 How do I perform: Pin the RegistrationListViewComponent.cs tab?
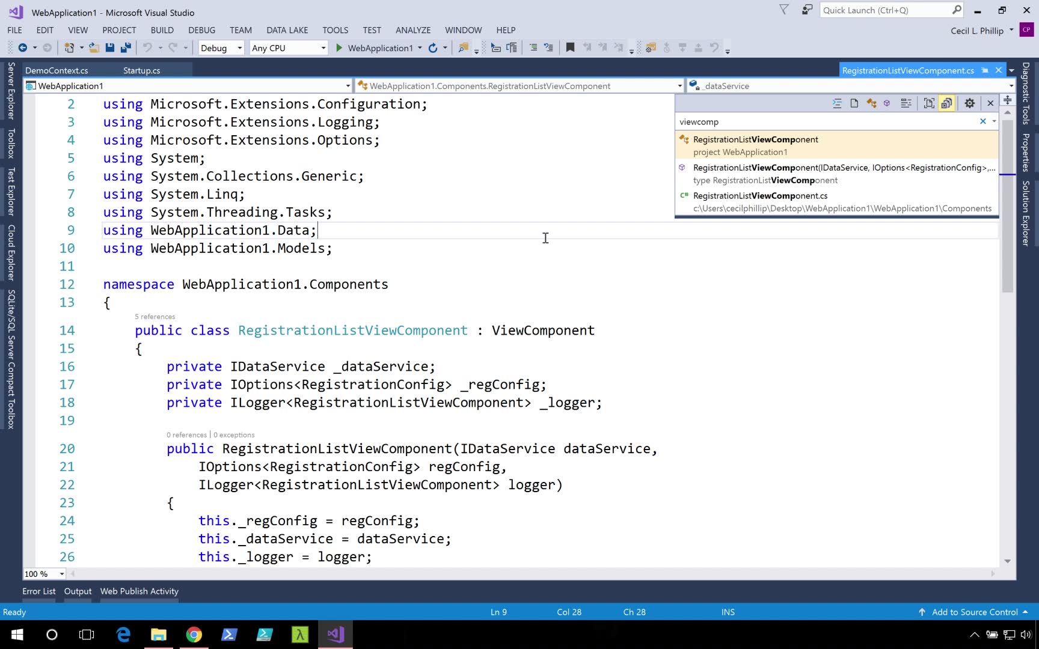tap(985, 70)
